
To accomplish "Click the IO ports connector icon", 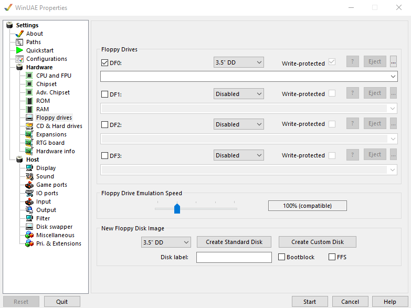I will pos(29,193).
